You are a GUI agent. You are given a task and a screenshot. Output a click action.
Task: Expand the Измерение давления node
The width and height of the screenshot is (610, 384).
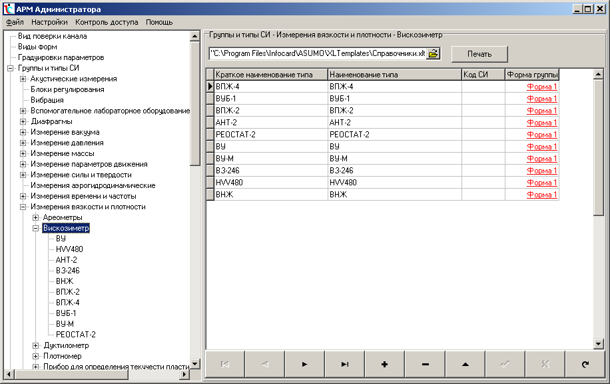(23, 143)
